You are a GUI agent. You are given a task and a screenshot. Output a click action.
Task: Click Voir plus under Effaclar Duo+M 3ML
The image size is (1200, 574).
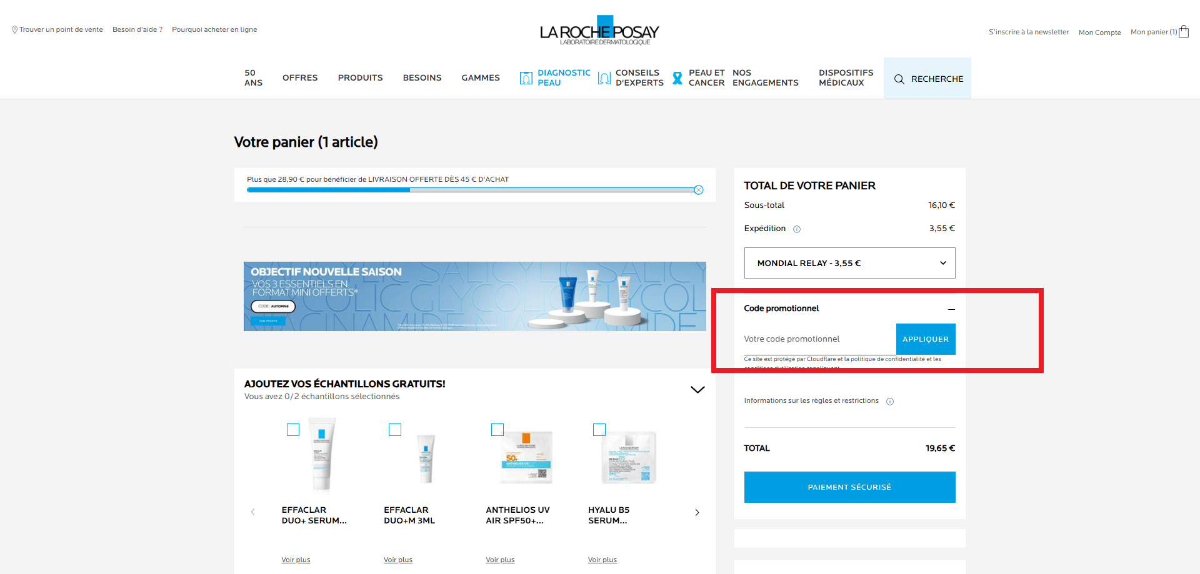[398, 560]
